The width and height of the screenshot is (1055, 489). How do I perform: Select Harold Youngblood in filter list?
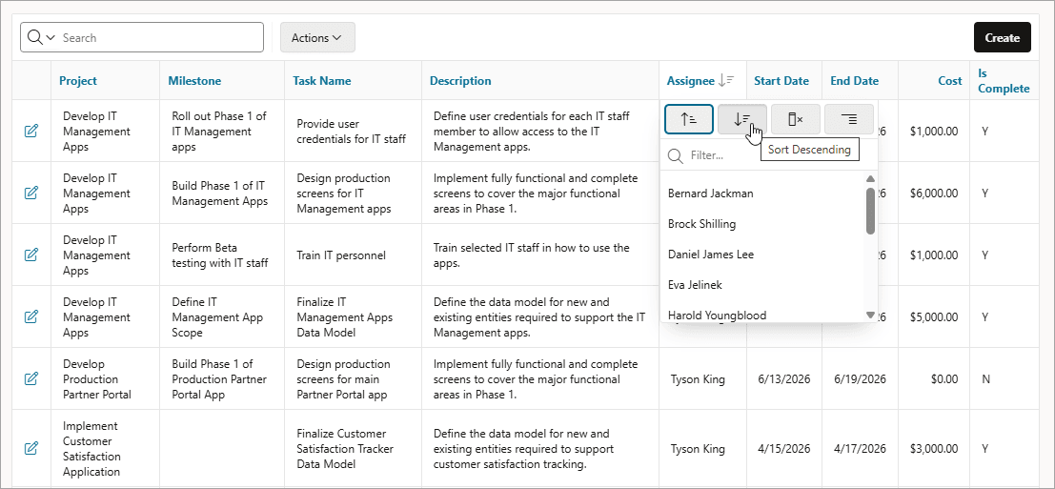pos(717,315)
